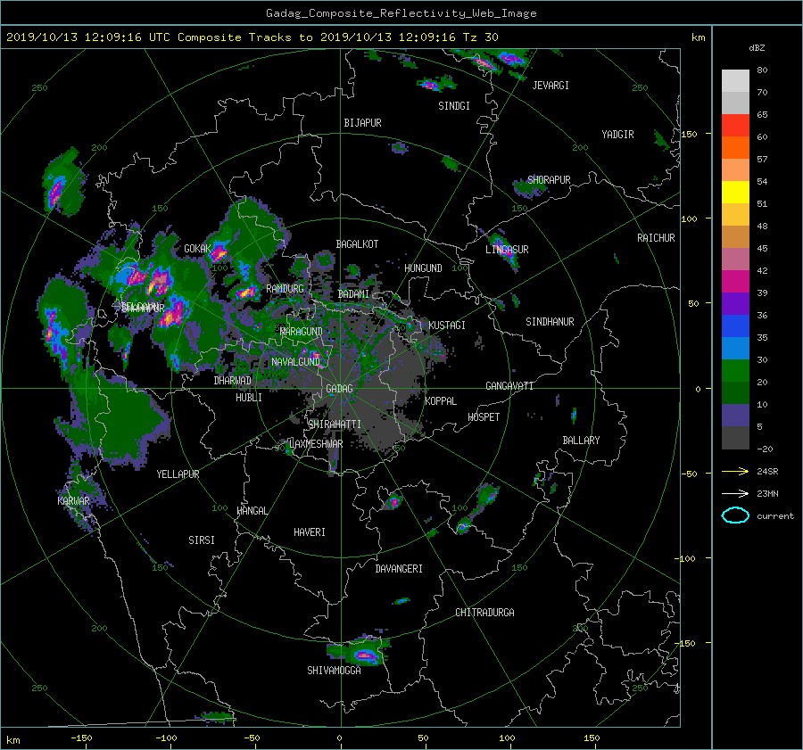803x750 pixels.
Task: Click the GADAG radar center label
Action: (340, 389)
